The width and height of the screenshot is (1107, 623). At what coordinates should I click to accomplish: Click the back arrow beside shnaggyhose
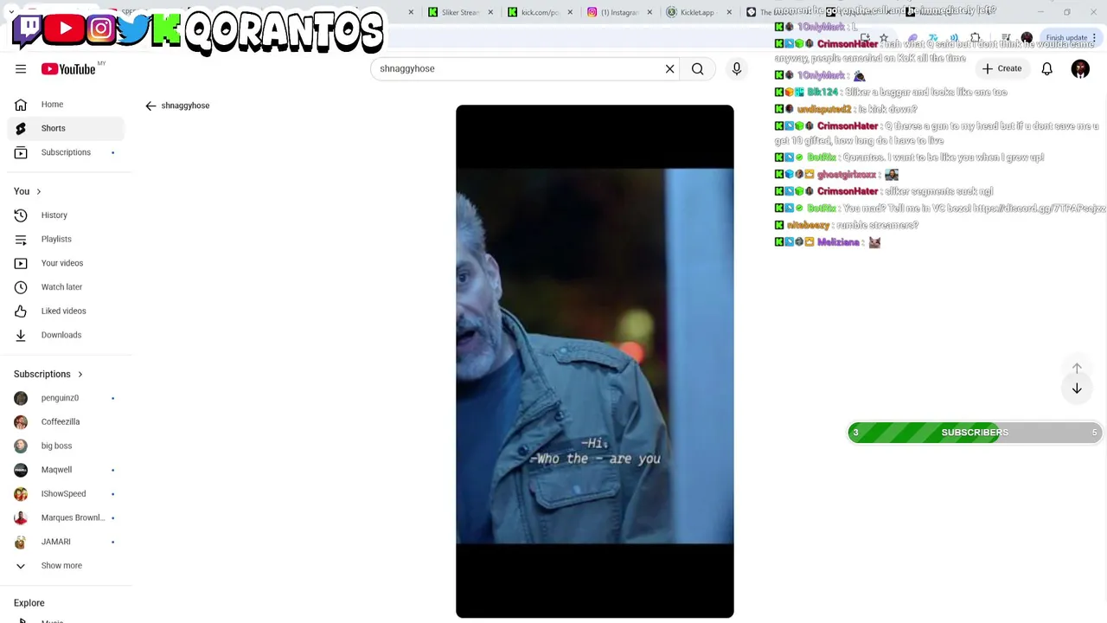point(150,106)
